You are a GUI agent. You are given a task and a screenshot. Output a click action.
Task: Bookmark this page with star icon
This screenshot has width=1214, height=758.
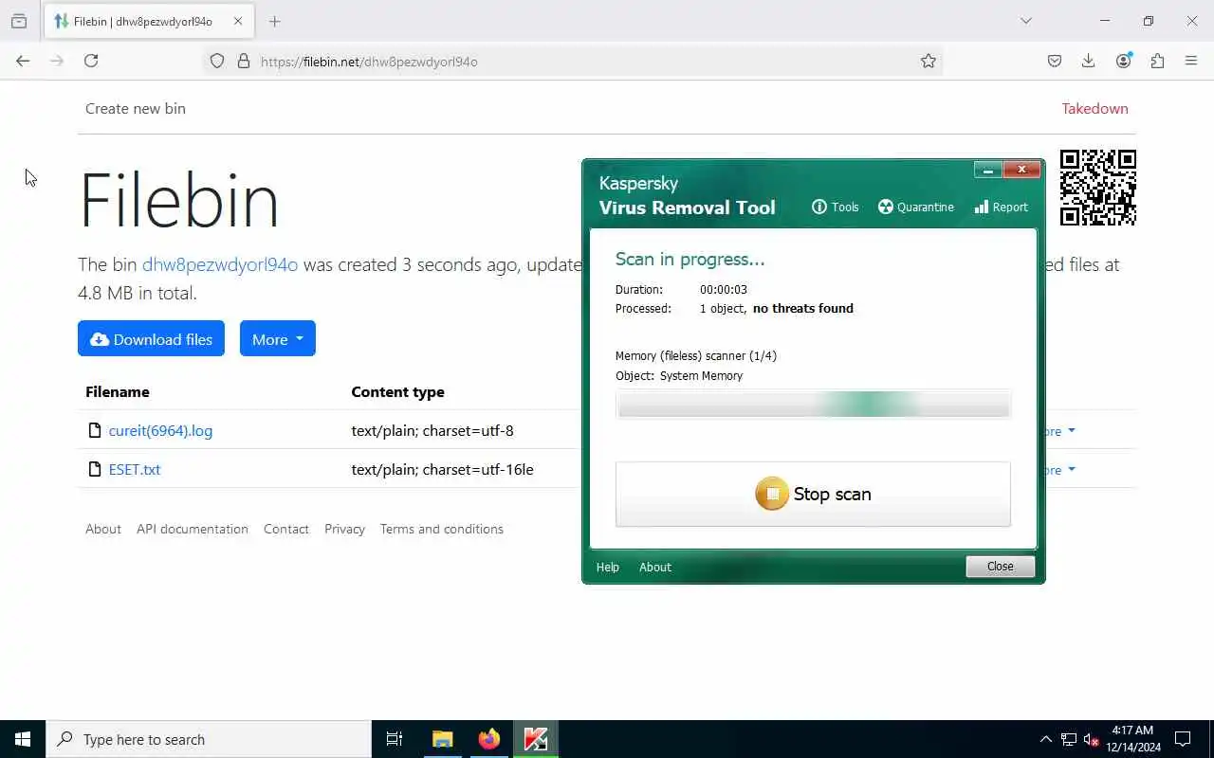[x=929, y=61]
